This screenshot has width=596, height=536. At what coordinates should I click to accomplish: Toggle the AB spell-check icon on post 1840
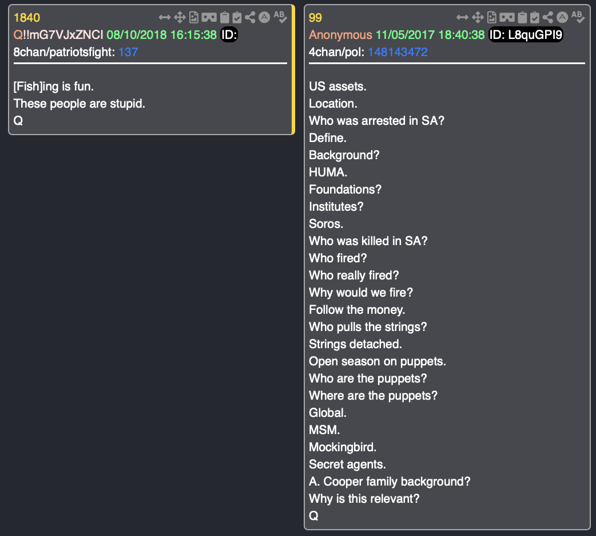click(280, 17)
